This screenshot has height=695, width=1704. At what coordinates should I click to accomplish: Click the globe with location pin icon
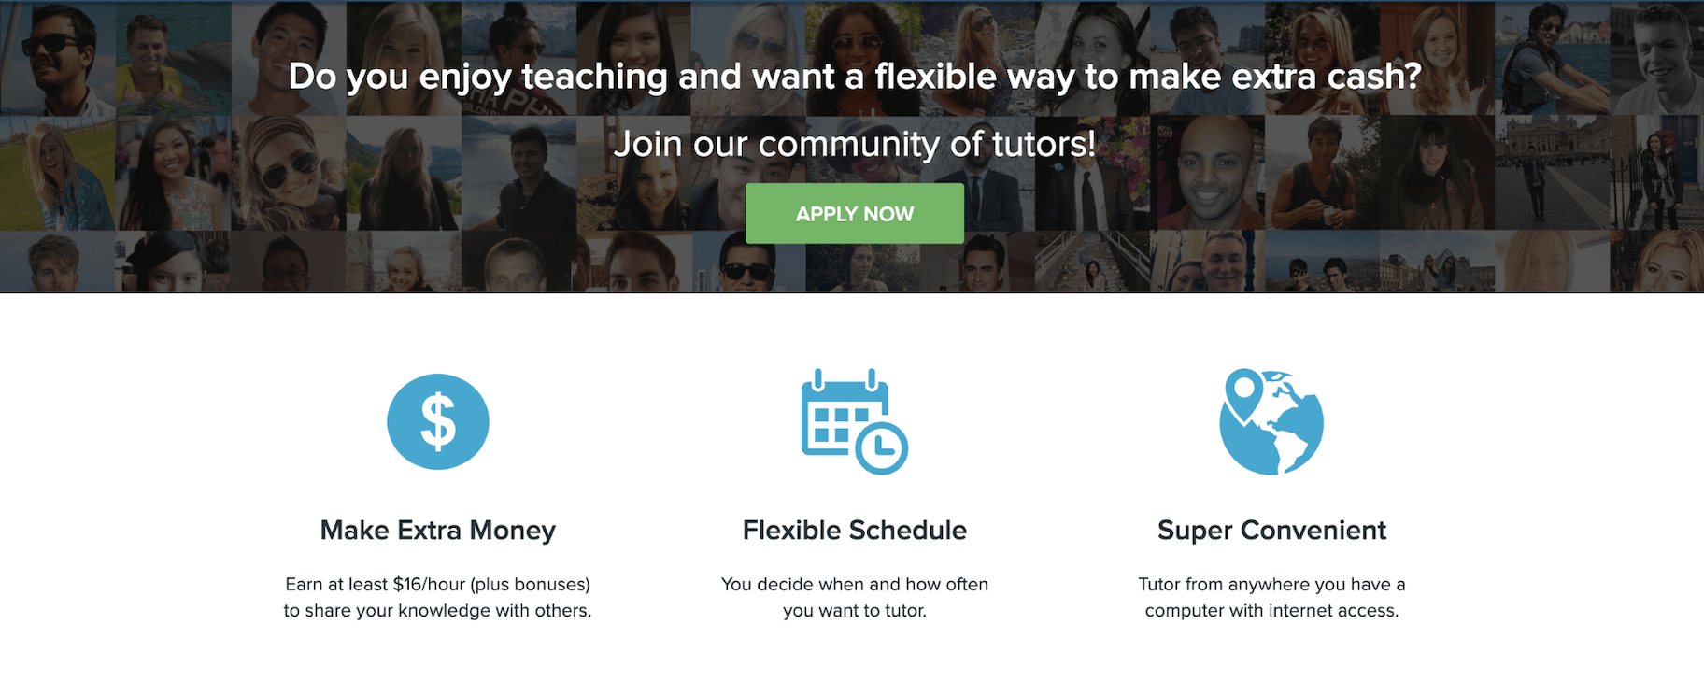pos(1271,422)
